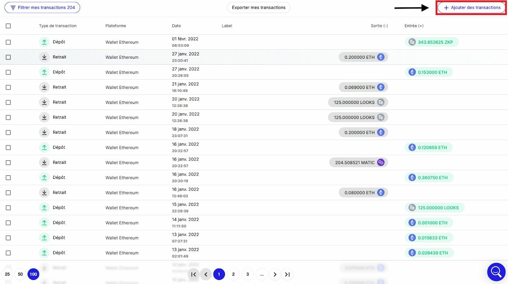
Task: Check the 13 janv. 02:01:49 deposit checkbox
Action: click(x=8, y=253)
